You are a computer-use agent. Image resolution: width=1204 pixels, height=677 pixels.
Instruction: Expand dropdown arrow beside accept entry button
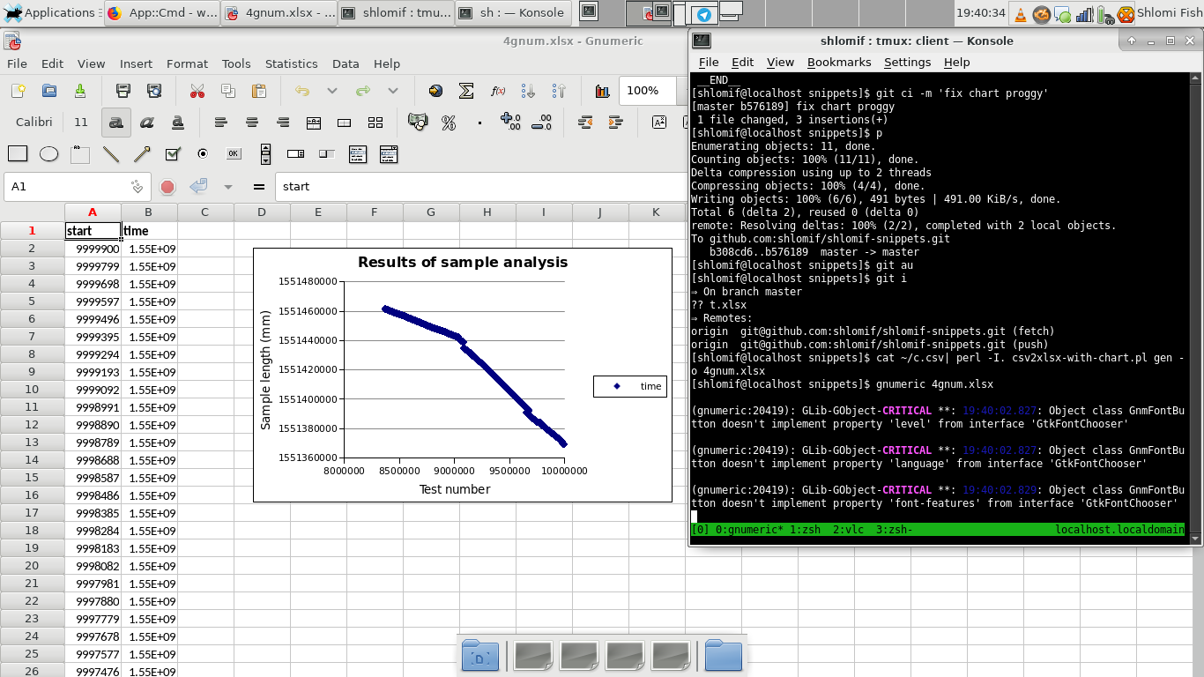(x=228, y=187)
